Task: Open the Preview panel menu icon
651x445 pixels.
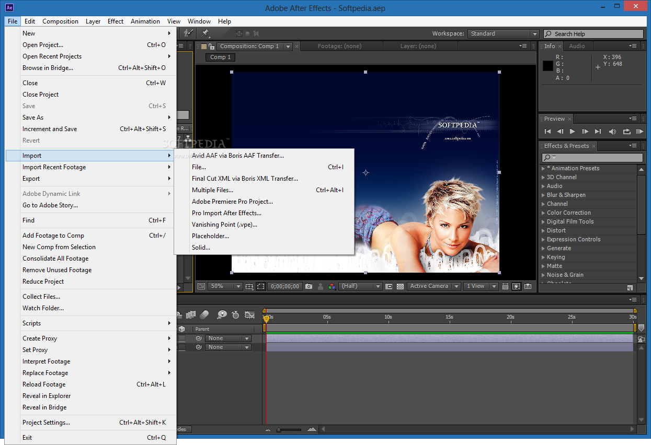Action: pyautogui.click(x=633, y=118)
